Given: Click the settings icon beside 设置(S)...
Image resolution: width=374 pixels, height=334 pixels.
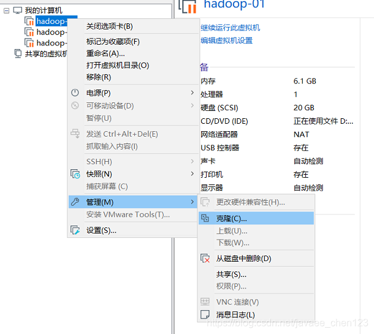Looking at the screenshot, I should coord(75,230).
